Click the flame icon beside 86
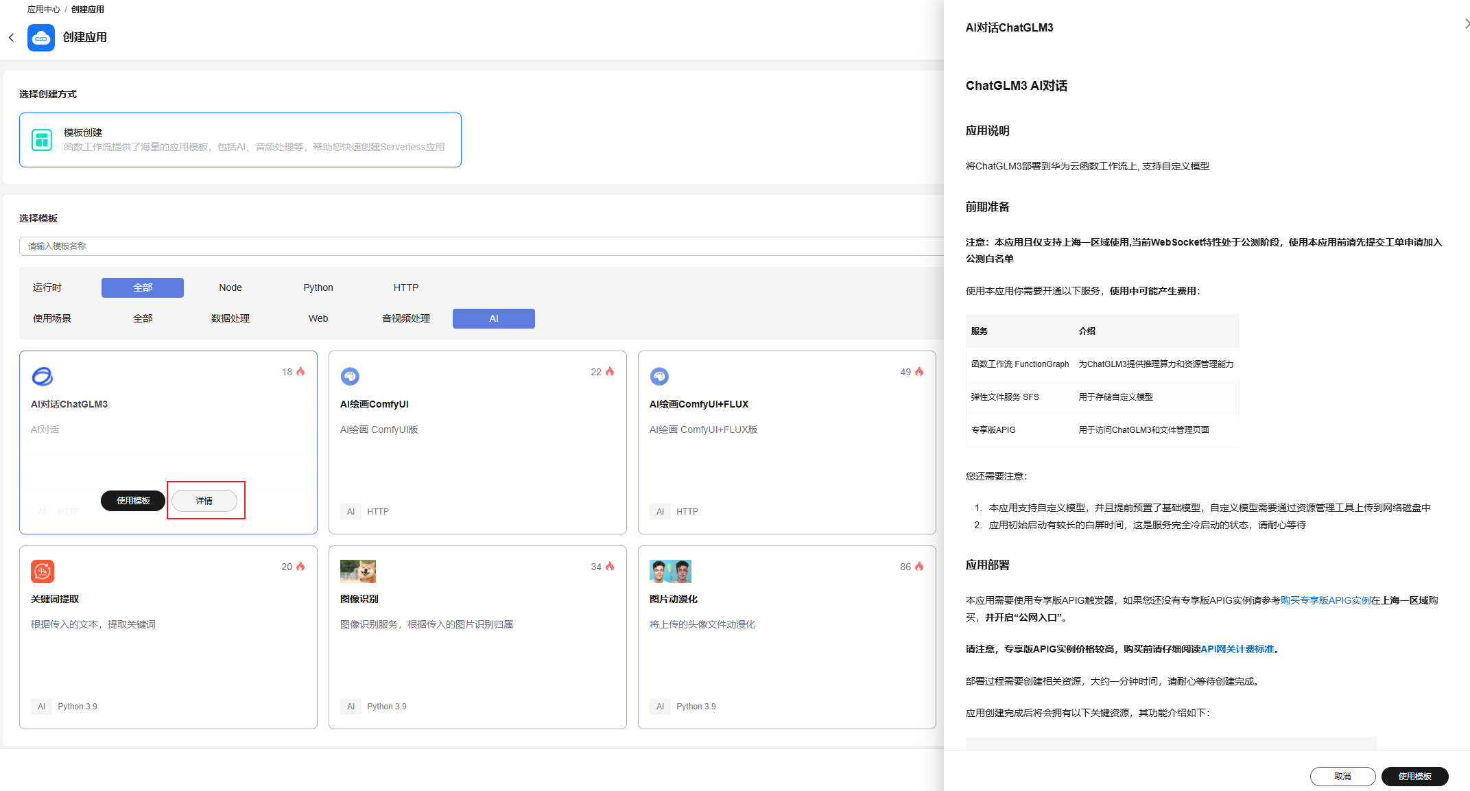The width and height of the screenshot is (1470, 791). (919, 567)
